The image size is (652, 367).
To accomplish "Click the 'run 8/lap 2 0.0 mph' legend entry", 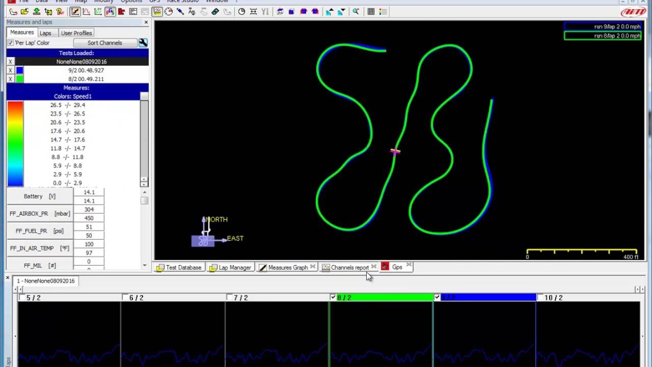I will [603, 36].
